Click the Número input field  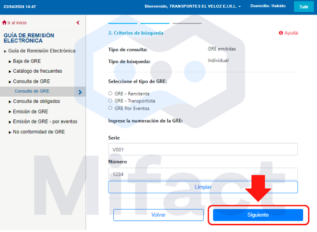[203, 174]
